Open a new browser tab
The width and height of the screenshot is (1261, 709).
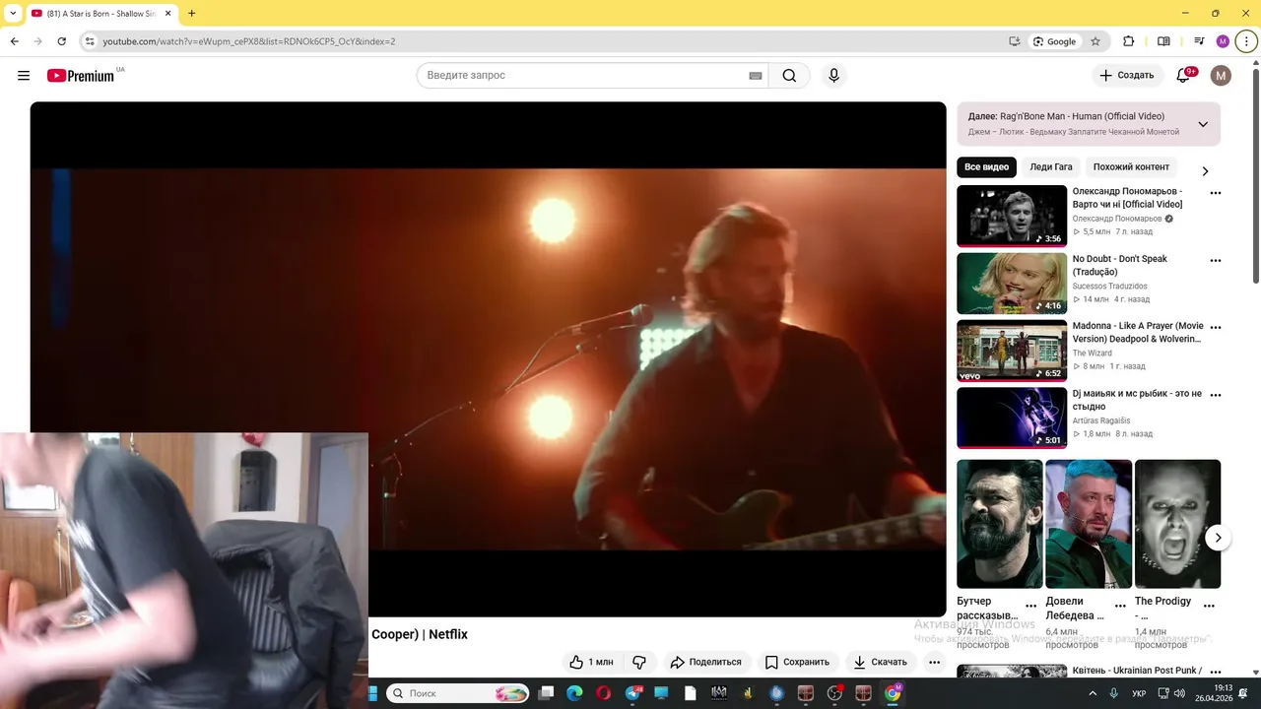(191, 14)
